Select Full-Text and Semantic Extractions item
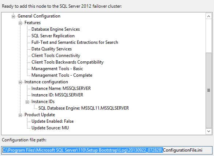 point(75,42)
